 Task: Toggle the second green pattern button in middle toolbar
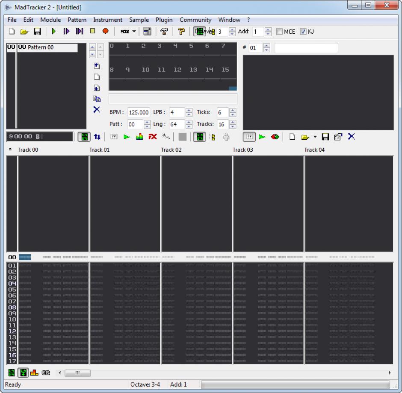199,137
